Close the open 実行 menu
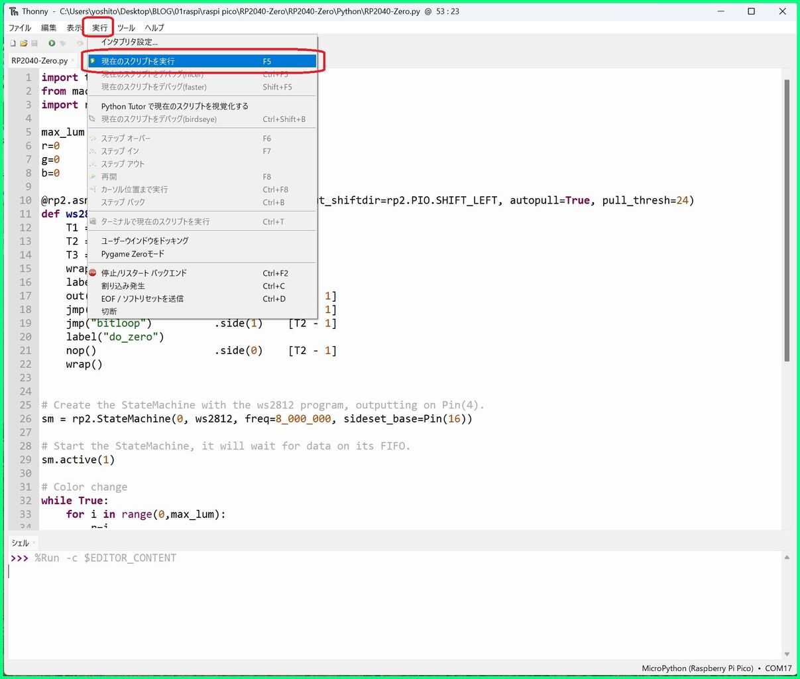The width and height of the screenshot is (800, 679). click(99, 28)
